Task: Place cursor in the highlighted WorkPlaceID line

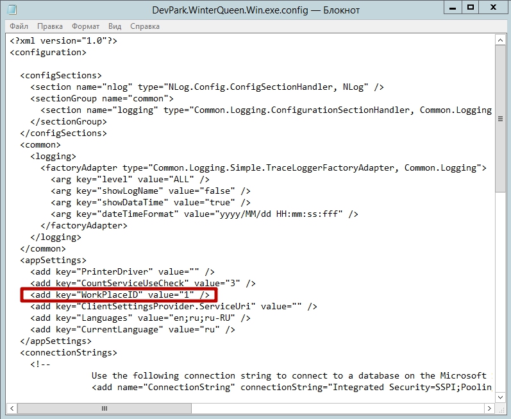Action: point(120,295)
